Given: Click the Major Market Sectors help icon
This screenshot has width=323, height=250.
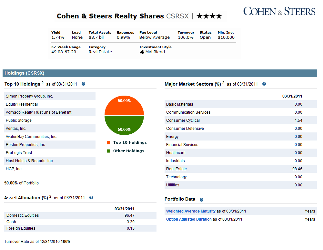Looking at the screenshot, I should click(264, 84).
